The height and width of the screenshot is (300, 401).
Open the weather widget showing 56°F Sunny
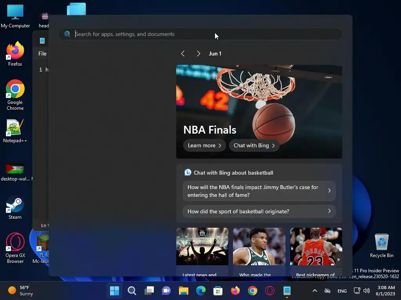click(x=20, y=291)
